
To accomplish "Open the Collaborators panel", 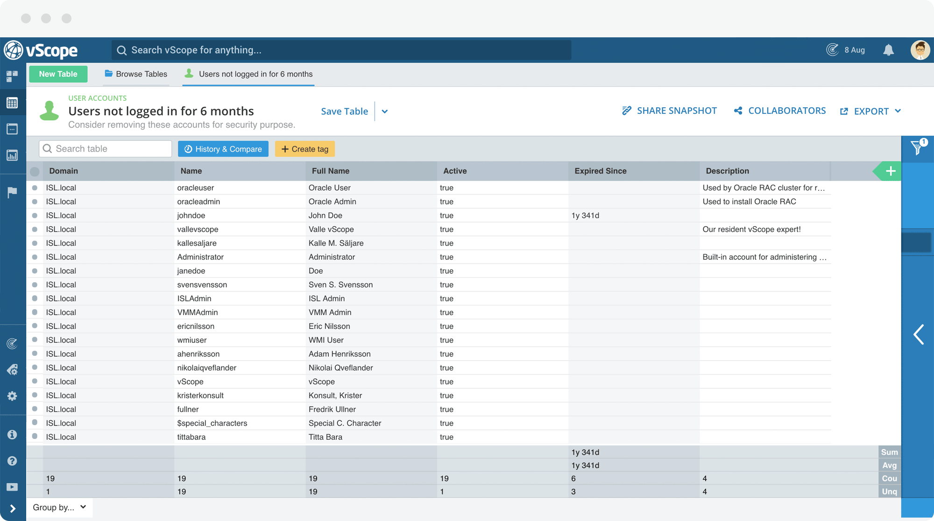I will pyautogui.click(x=779, y=111).
